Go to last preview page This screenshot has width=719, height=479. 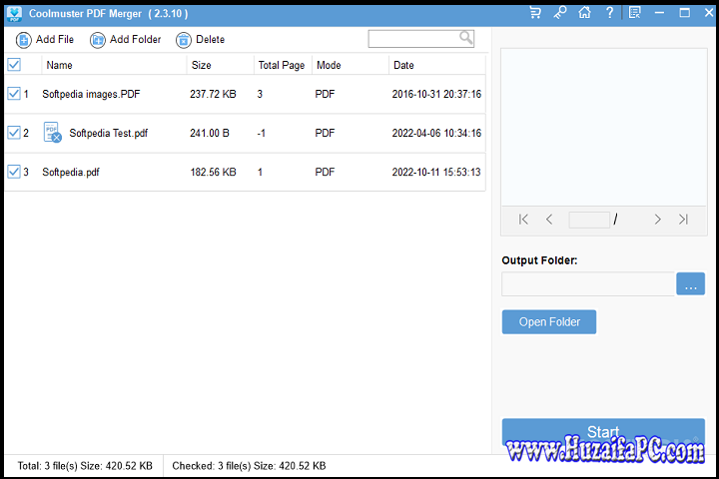coord(683,220)
